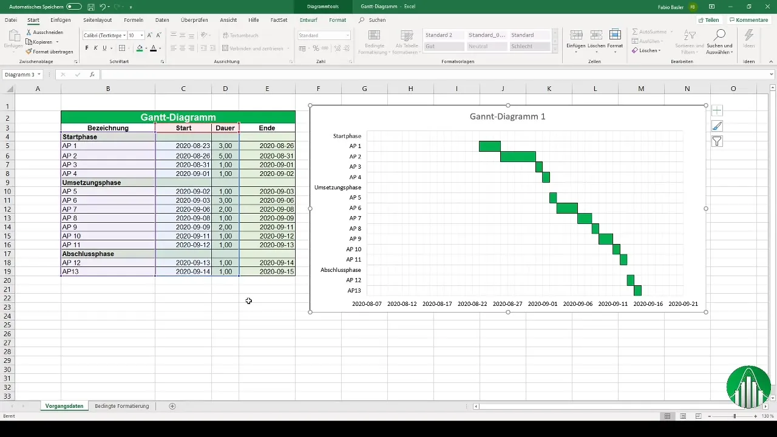Viewport: 777px width, 437px height.
Task: Open the Entwurf chart tools tab
Action: 308,20
